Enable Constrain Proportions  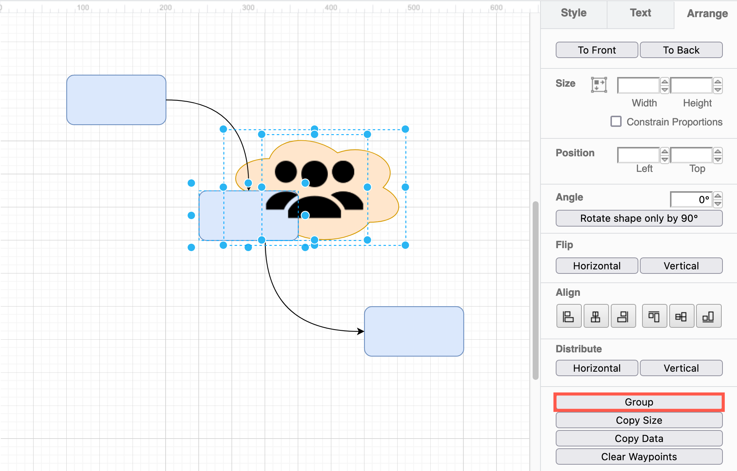616,121
